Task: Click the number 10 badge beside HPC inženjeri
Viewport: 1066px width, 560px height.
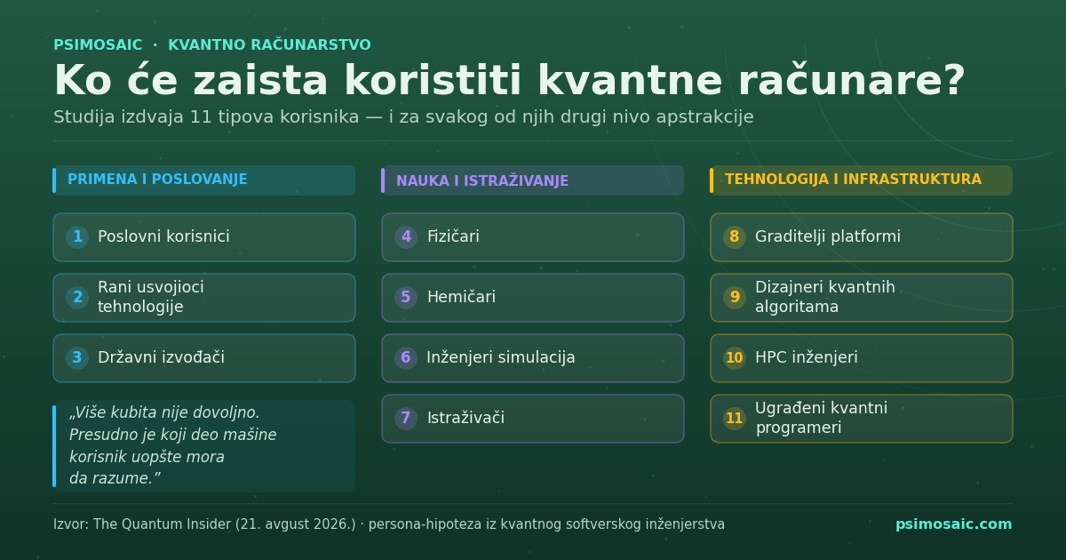Action: pyautogui.click(x=735, y=358)
